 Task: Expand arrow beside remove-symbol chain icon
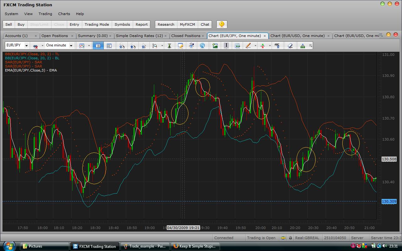click(x=42, y=46)
